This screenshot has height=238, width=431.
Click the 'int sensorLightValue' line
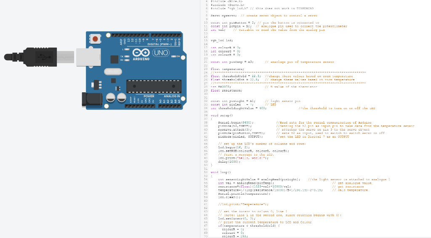259,179
